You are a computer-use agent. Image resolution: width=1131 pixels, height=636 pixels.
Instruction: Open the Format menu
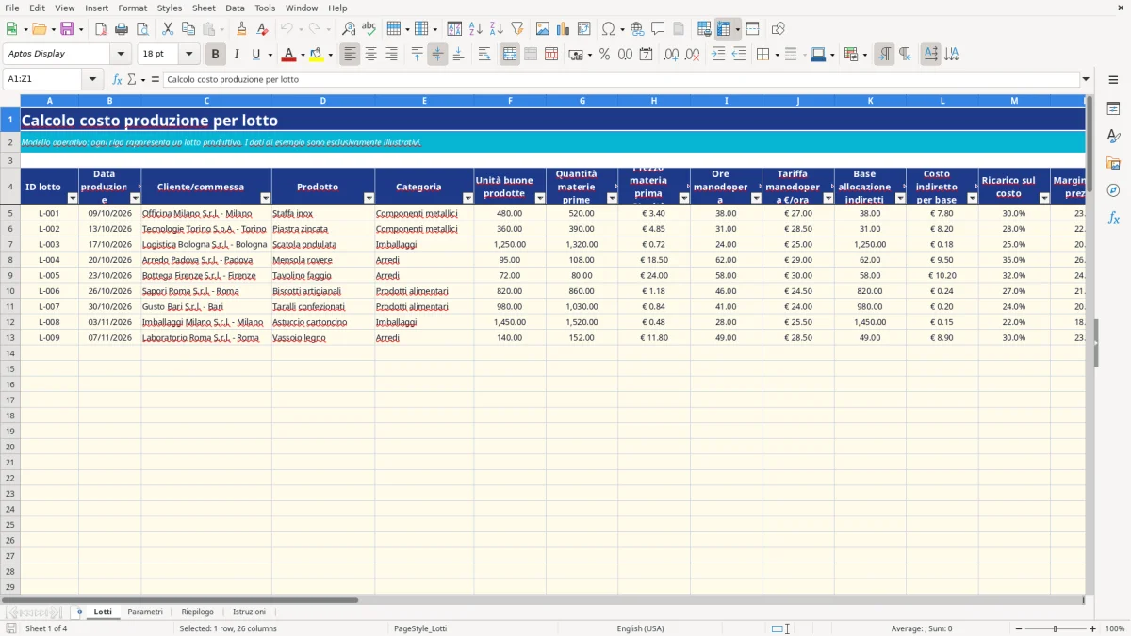click(x=132, y=8)
